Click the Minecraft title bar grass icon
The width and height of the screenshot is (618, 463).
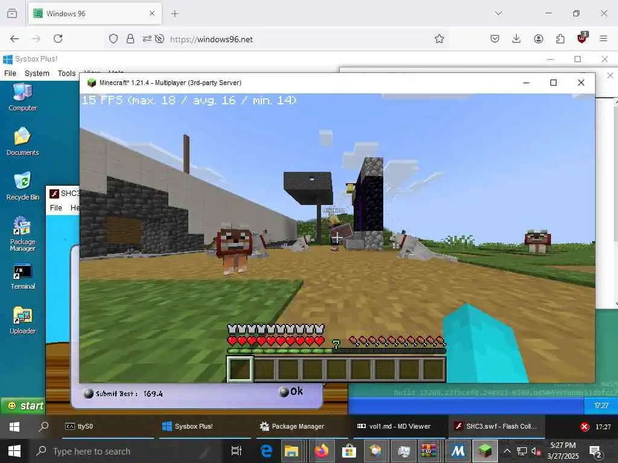click(92, 83)
